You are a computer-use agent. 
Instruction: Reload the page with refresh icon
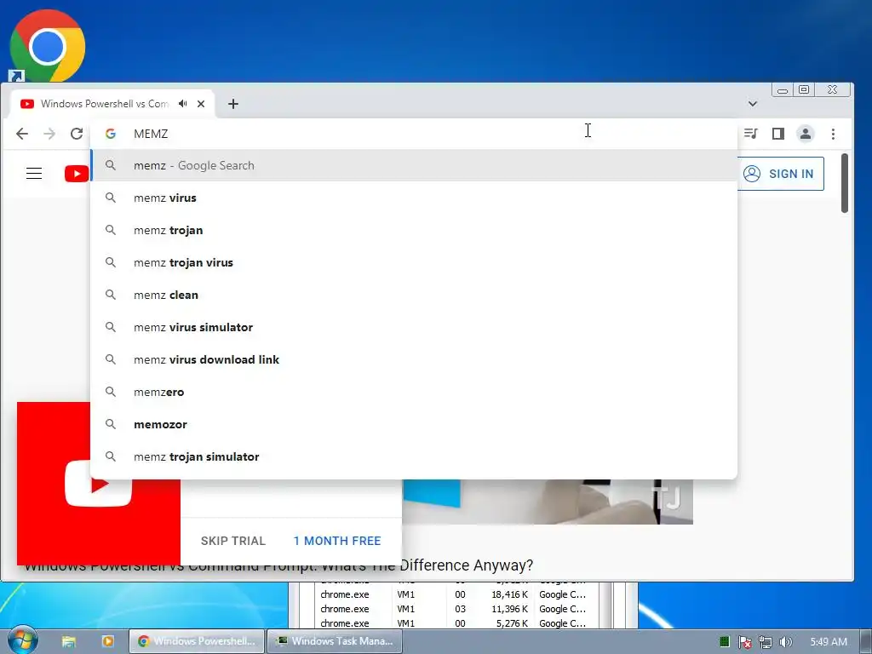[x=77, y=134]
